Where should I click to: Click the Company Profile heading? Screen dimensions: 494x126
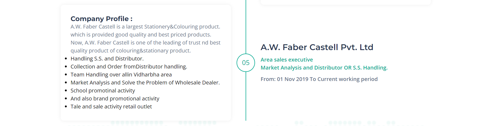click(x=101, y=19)
